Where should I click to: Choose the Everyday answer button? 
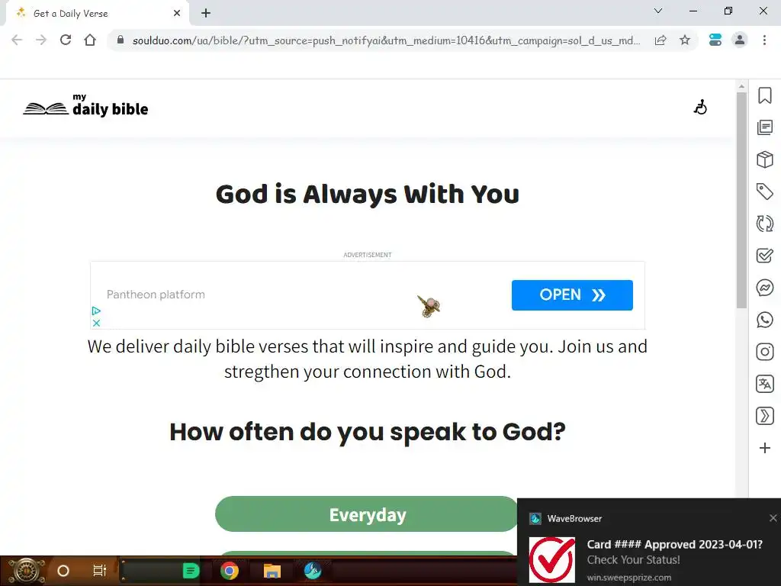367,514
